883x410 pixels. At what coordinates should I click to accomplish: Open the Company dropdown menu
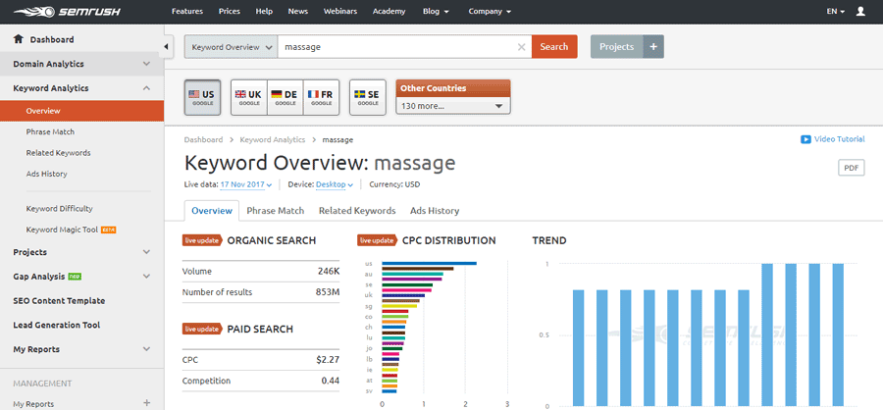[x=490, y=11]
